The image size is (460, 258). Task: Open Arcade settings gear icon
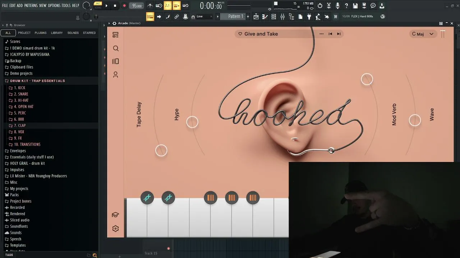click(x=115, y=229)
